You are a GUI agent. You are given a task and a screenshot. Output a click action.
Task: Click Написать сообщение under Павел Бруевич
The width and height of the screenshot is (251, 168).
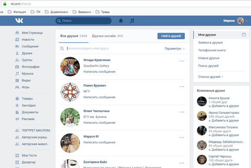(x=99, y=97)
